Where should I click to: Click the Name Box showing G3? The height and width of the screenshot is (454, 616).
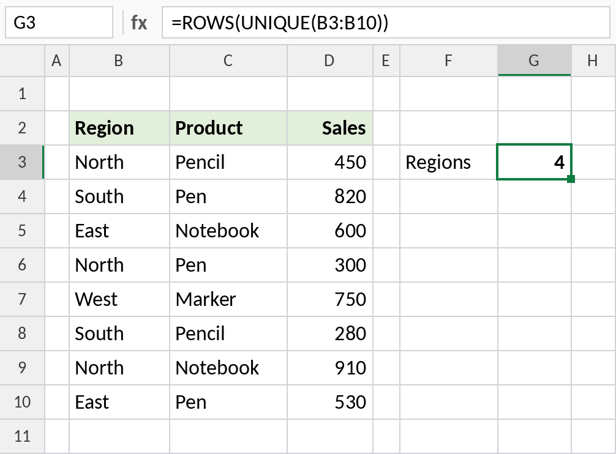[59, 23]
